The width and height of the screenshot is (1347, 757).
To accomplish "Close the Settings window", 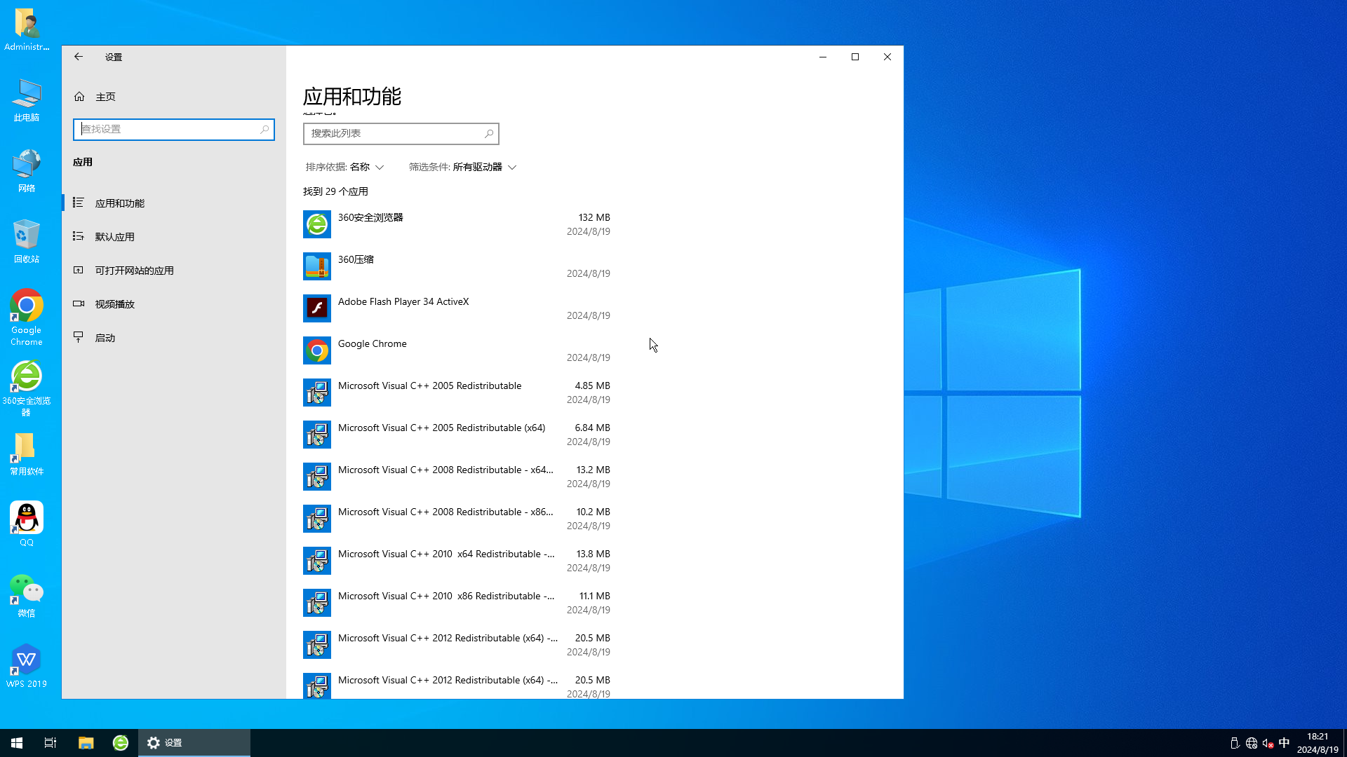I will point(887,57).
